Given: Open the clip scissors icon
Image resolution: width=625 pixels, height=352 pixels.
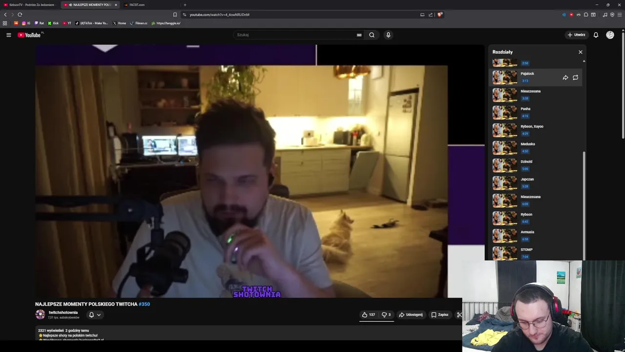Looking at the screenshot, I should 459,315.
